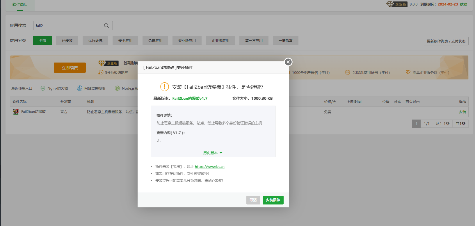475x226 pixels.
Task: Click the 到期时间 column header
Action: [x=354, y=102]
